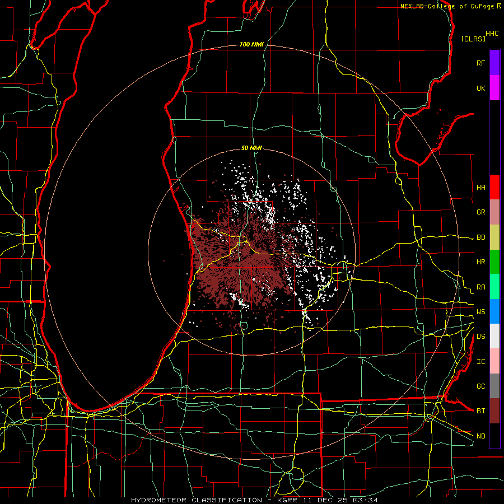Click the IC pink legend swatch

point(494,361)
